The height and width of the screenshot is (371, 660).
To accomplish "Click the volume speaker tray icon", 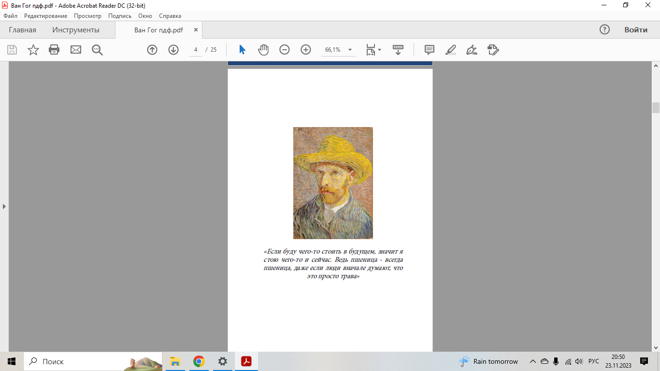I will [579, 361].
